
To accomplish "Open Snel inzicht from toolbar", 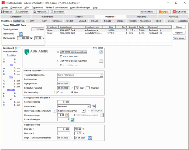I will point(57,12).
